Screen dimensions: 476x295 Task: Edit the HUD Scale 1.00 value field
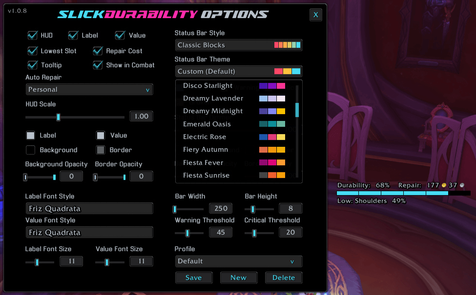(141, 116)
